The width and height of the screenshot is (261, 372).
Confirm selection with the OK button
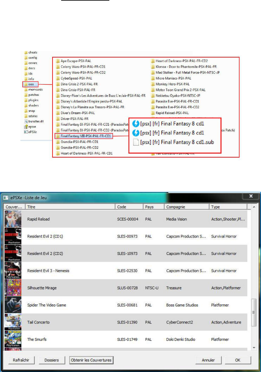tap(238, 360)
